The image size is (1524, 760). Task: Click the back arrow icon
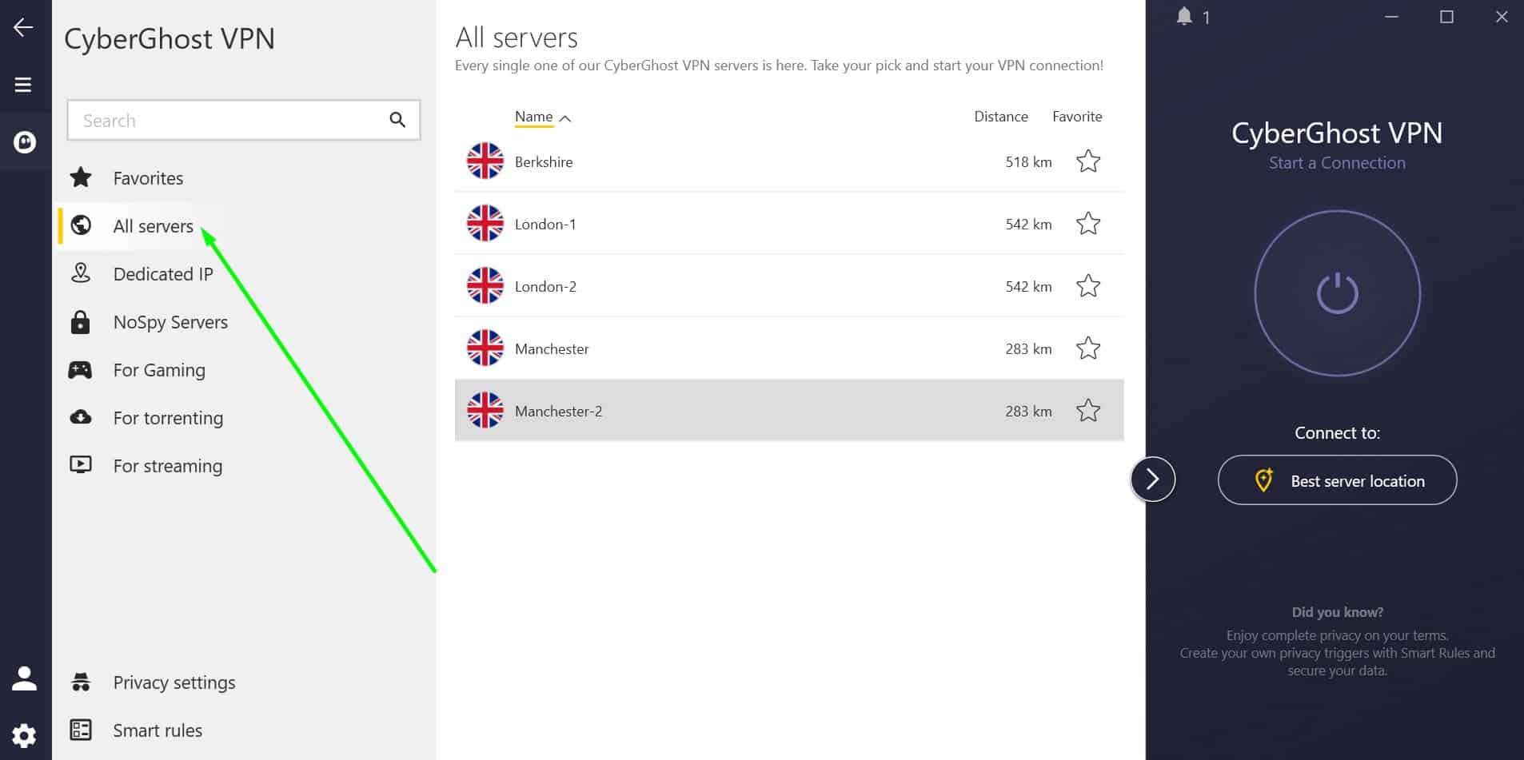click(x=23, y=27)
